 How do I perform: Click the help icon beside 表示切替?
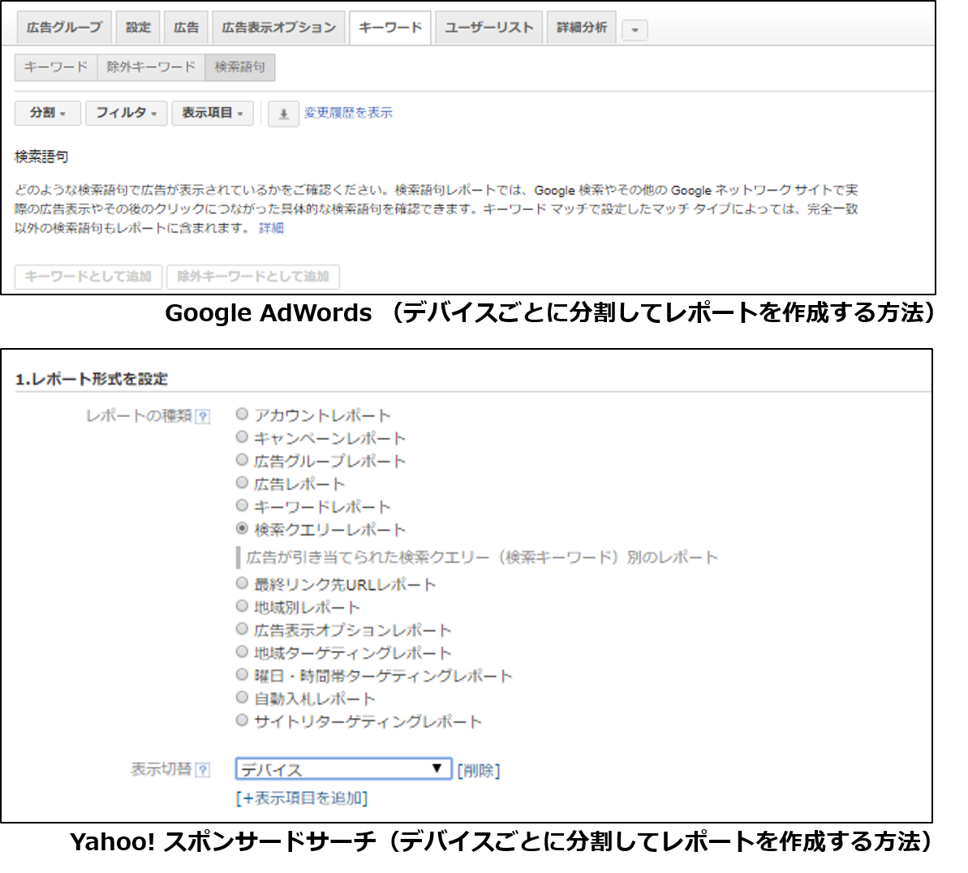pyautogui.click(x=203, y=770)
